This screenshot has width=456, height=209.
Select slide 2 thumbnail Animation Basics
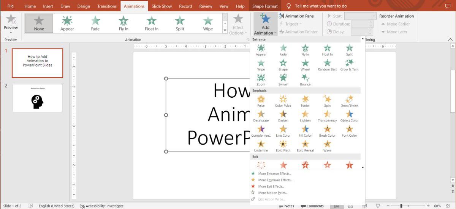point(38,98)
